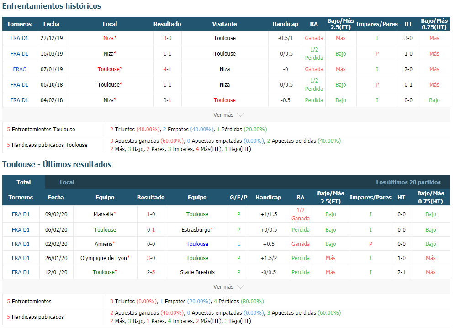Click 1/2 Ganada in Marsella row
Viewport: 455px width, 328px height.
[301, 214]
